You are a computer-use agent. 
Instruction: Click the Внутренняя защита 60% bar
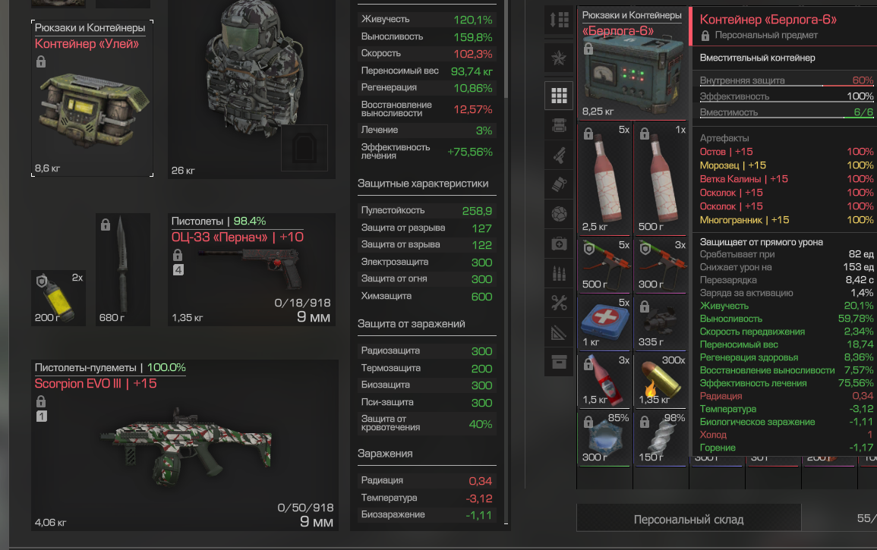tap(787, 80)
